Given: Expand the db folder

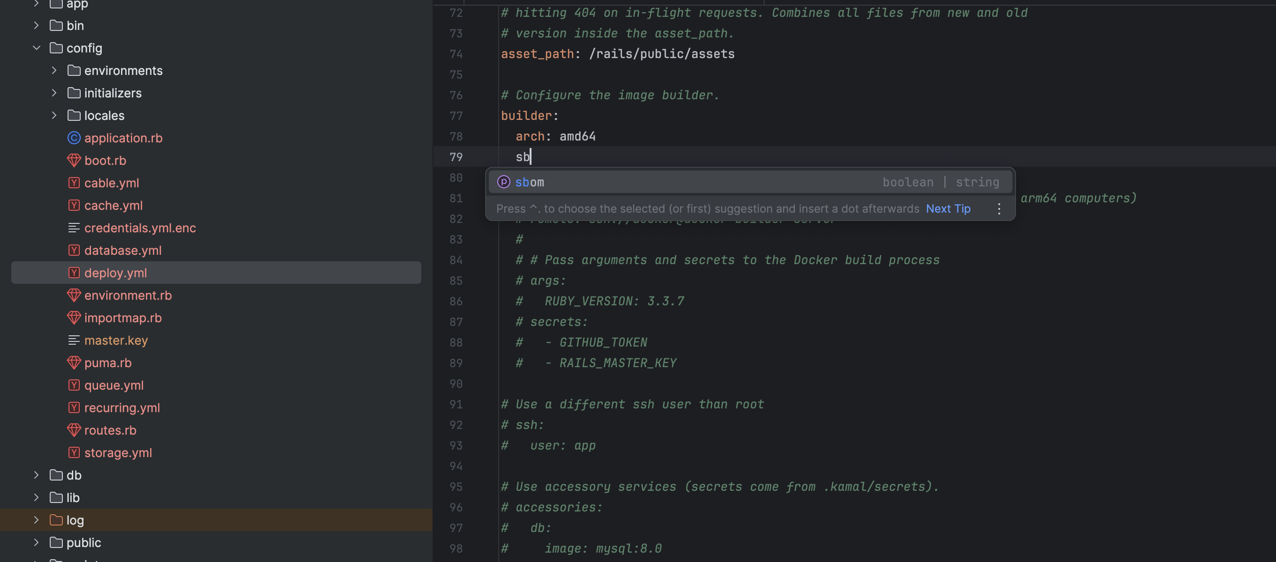Looking at the screenshot, I should (x=36, y=475).
